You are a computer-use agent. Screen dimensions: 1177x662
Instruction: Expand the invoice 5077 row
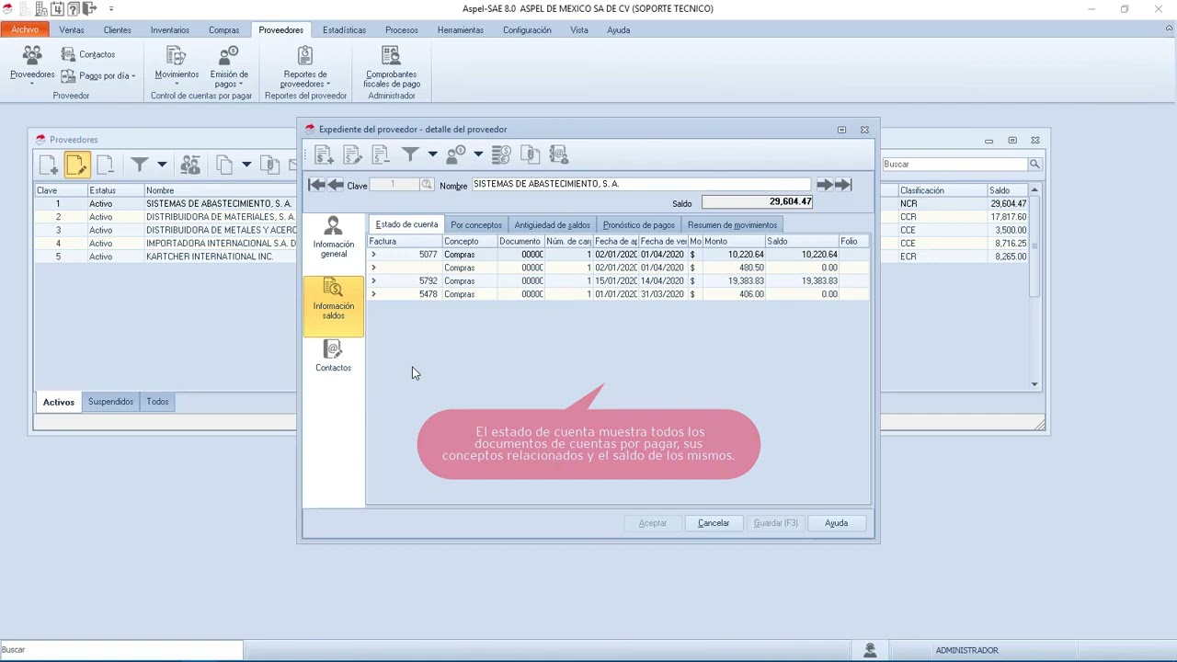tap(373, 255)
